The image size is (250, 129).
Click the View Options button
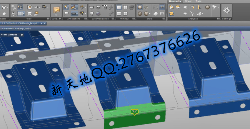9,35
